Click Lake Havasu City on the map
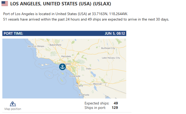The width and height of the screenshot is (186, 114). (x=111, y=58)
